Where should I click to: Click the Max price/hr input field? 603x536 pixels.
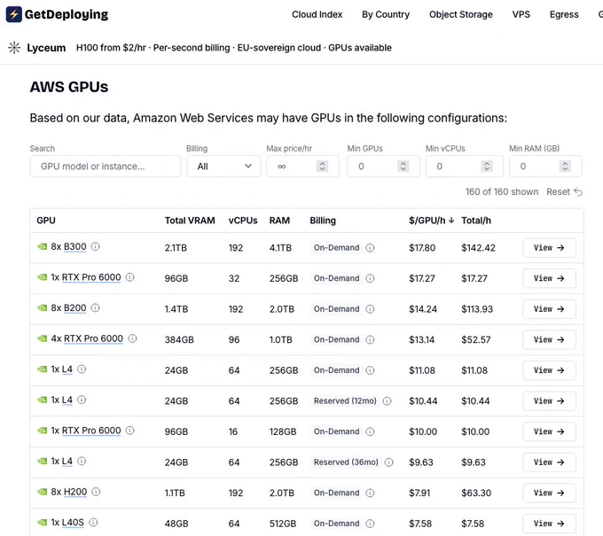coord(302,167)
